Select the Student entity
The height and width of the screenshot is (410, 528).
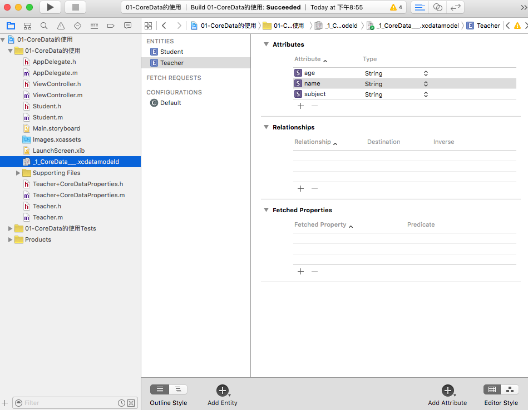pyautogui.click(x=196, y=52)
